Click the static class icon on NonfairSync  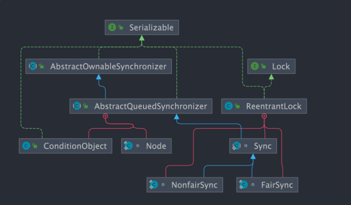(x=154, y=184)
